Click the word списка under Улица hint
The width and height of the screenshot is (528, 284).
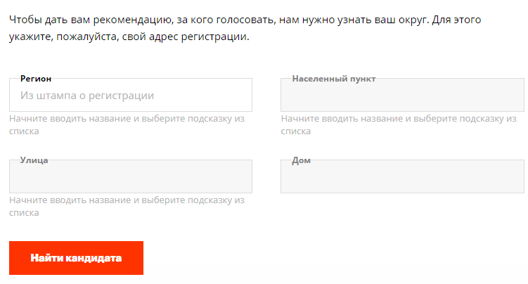tap(24, 212)
